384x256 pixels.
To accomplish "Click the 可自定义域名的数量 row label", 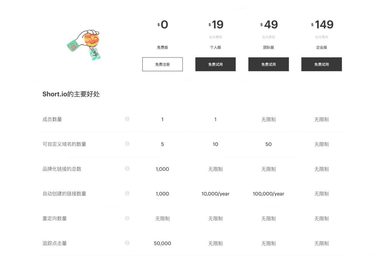I will (64, 144).
